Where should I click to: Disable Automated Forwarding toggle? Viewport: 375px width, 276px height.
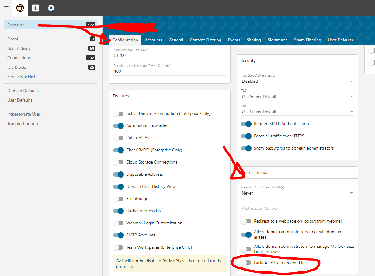pyautogui.click(x=118, y=126)
